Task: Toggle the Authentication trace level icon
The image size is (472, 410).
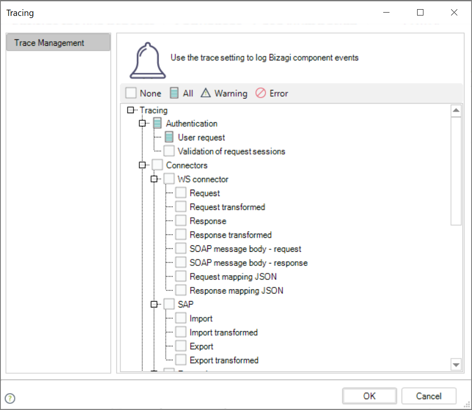Action: 157,123
